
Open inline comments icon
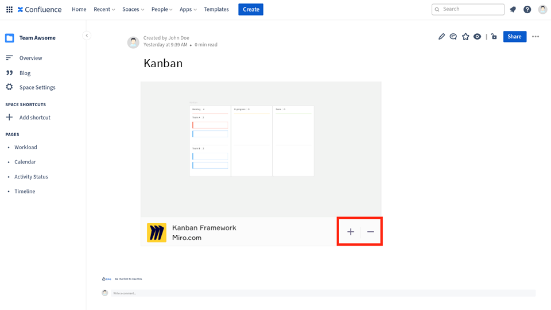point(453,37)
